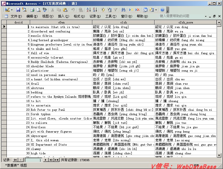Jump to new record navigation button

click(57, 160)
